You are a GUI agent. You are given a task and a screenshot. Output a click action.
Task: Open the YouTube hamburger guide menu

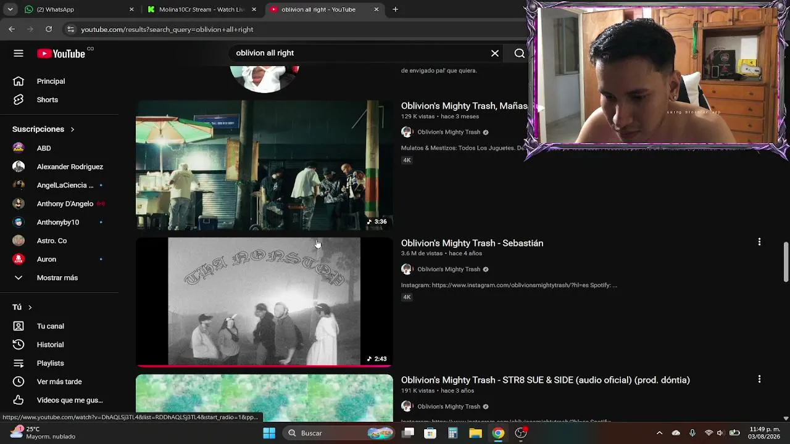(x=19, y=54)
